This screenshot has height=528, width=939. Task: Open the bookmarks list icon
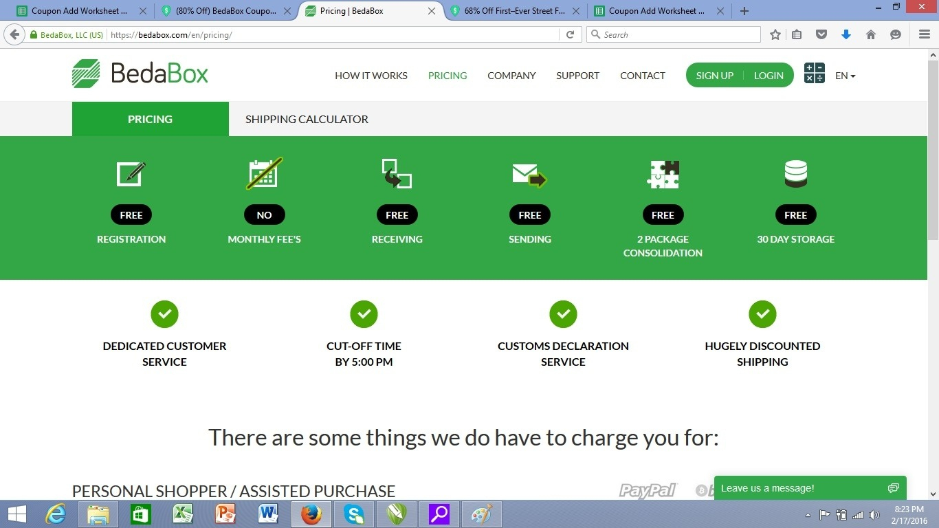point(797,34)
